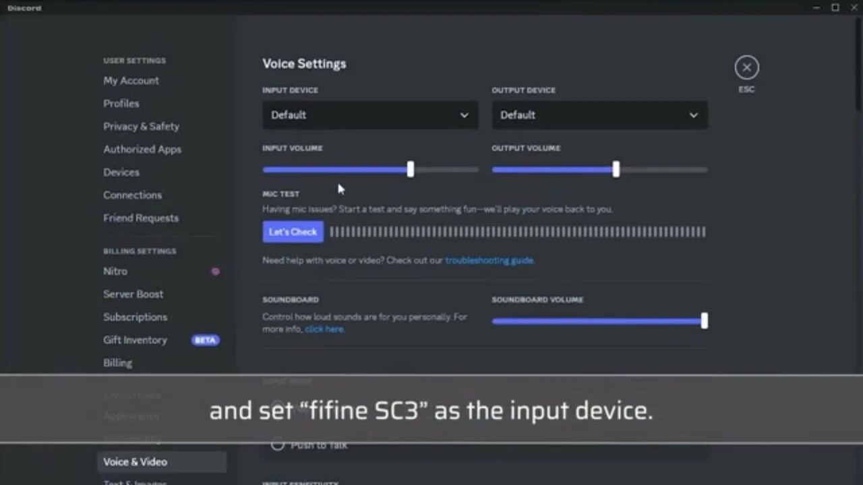
Task: Open My Account settings
Action: pyautogui.click(x=131, y=80)
